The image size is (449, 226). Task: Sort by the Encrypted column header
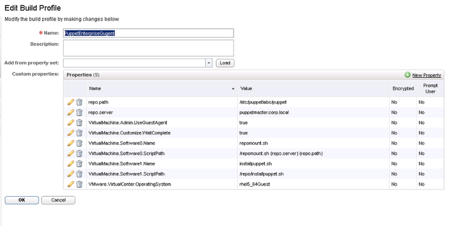pos(403,89)
